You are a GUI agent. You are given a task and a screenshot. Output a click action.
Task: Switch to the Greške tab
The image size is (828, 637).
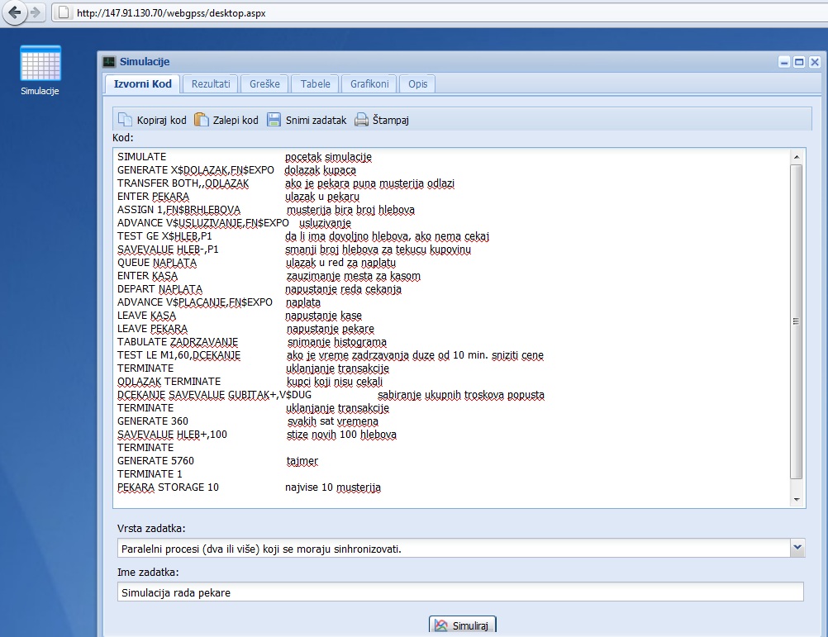[x=264, y=83]
